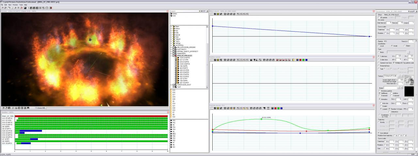The image size is (418, 156).
Task: Click the yellow question-mark icon in Particle curves toolbar
Action: click(x=218, y=108)
